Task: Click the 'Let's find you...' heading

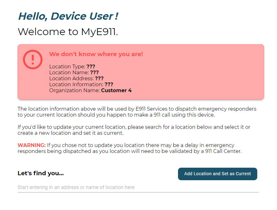Action: pos(41,173)
